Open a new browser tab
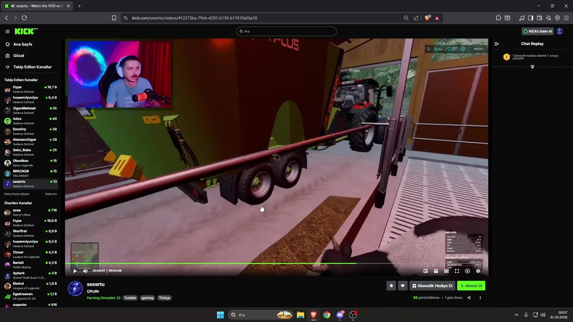The height and width of the screenshot is (322, 573). 79,6
